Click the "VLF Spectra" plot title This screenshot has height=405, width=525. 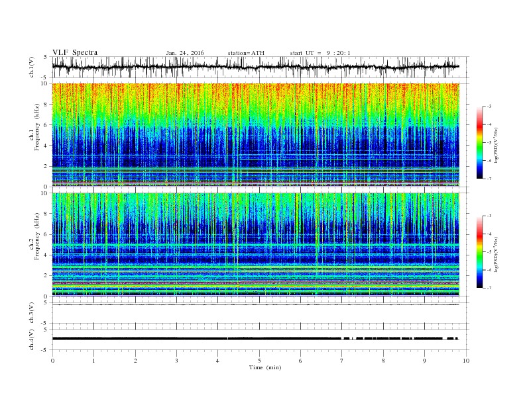tap(75, 52)
